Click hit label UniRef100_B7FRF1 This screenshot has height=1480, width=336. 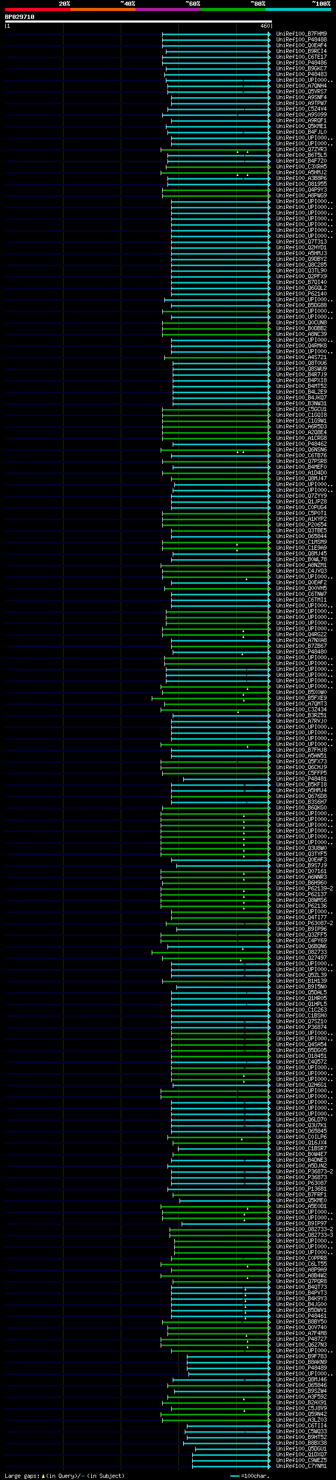(301, 1195)
